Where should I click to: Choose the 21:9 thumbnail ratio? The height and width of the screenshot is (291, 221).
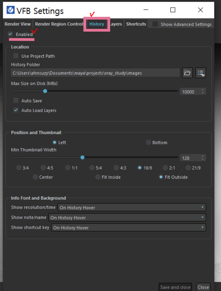point(188,168)
